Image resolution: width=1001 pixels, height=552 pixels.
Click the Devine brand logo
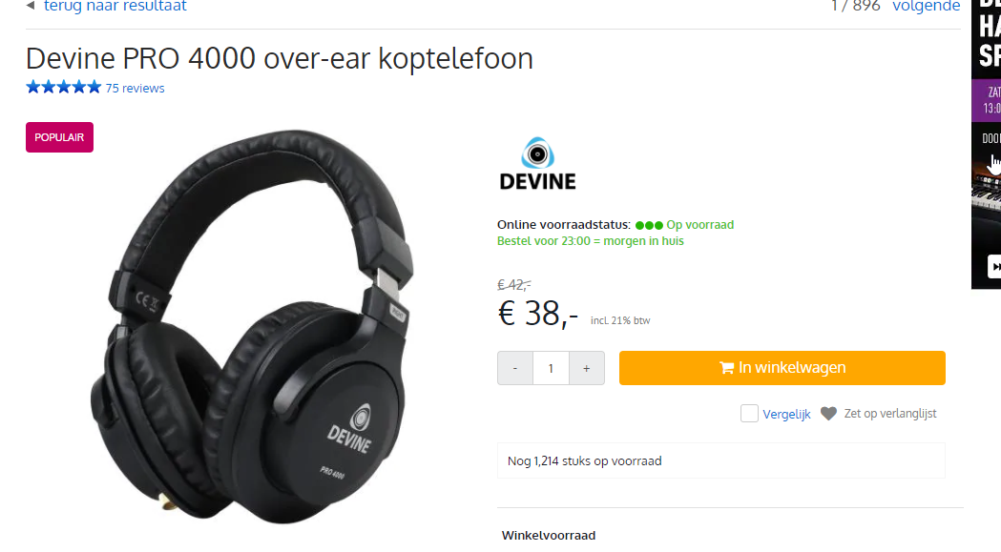[537, 163]
